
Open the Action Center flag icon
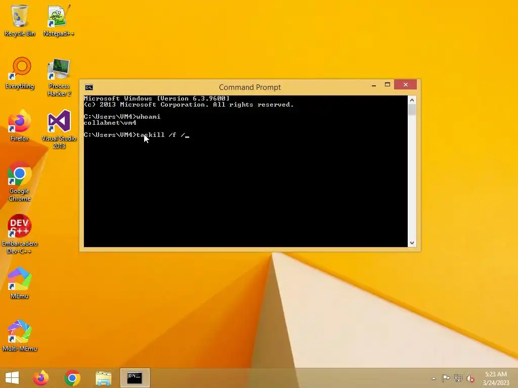pyautogui.click(x=446, y=378)
